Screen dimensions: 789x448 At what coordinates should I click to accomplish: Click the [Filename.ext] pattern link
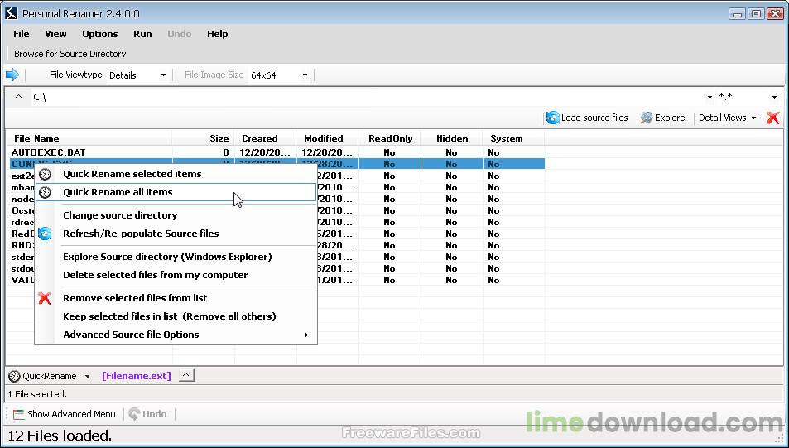137,376
